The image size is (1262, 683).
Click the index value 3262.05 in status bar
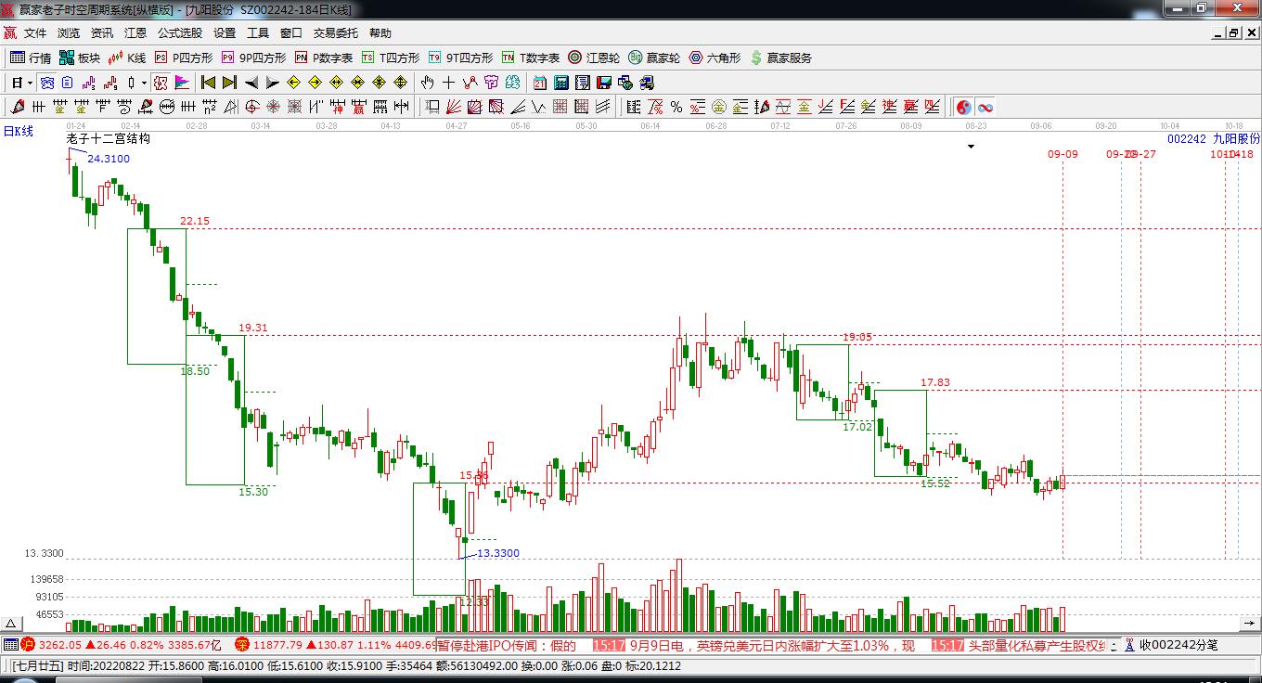pyautogui.click(x=61, y=645)
